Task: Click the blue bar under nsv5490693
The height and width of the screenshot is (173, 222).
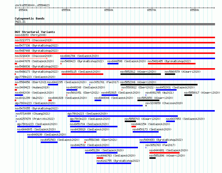Action: pos(153,142)
